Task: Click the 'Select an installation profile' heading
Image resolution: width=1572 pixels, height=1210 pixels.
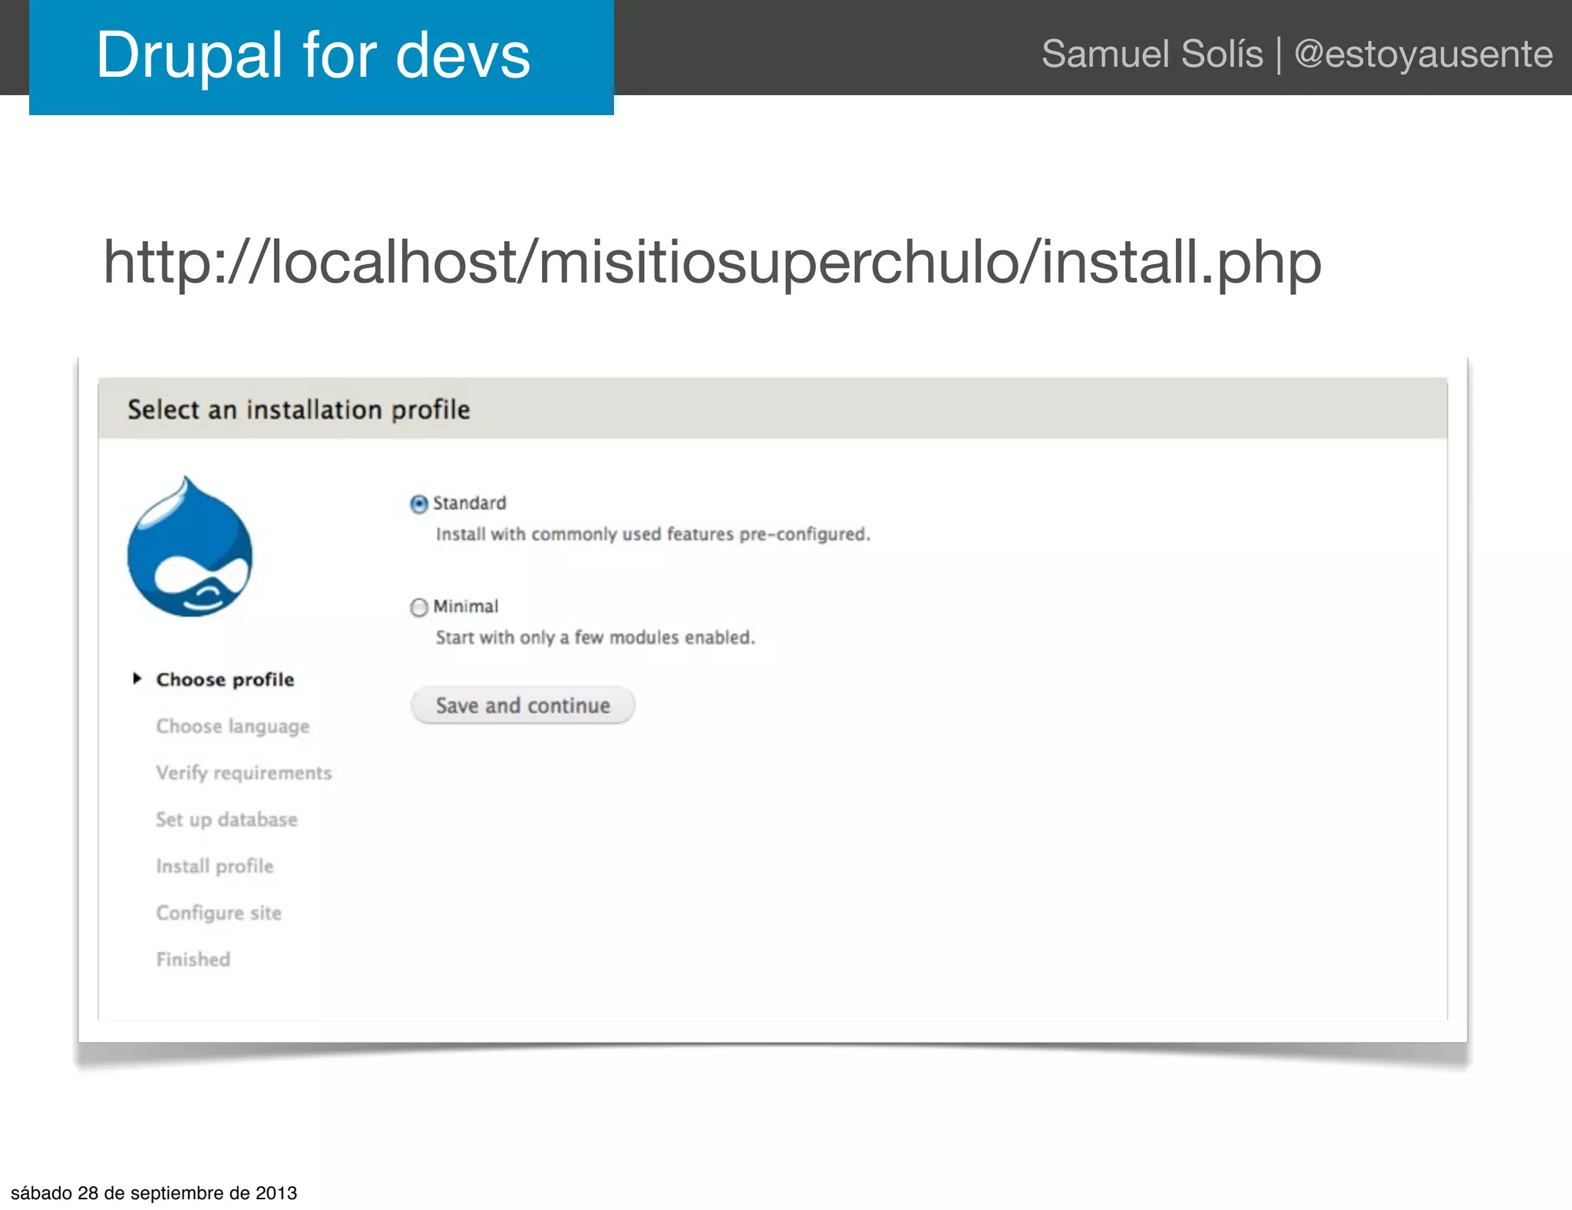Action: 299,410
